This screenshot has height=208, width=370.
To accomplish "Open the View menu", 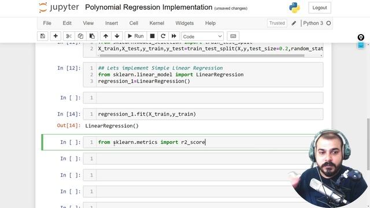I will pos(88,23).
